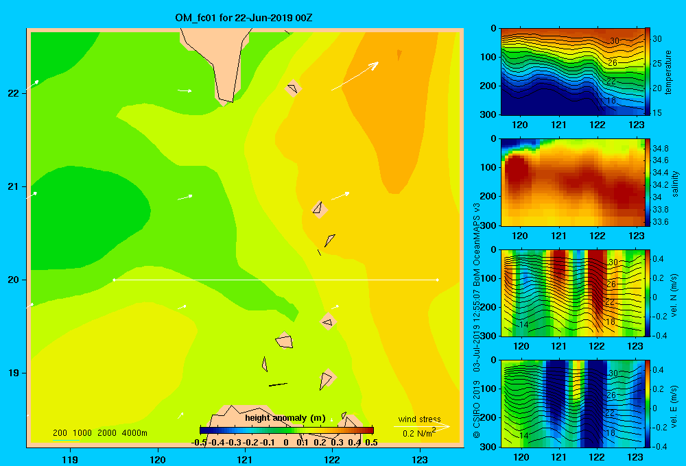The height and width of the screenshot is (466, 686).
Task: Click the large wind arrow in the northeast of the map
Action: pos(355,76)
